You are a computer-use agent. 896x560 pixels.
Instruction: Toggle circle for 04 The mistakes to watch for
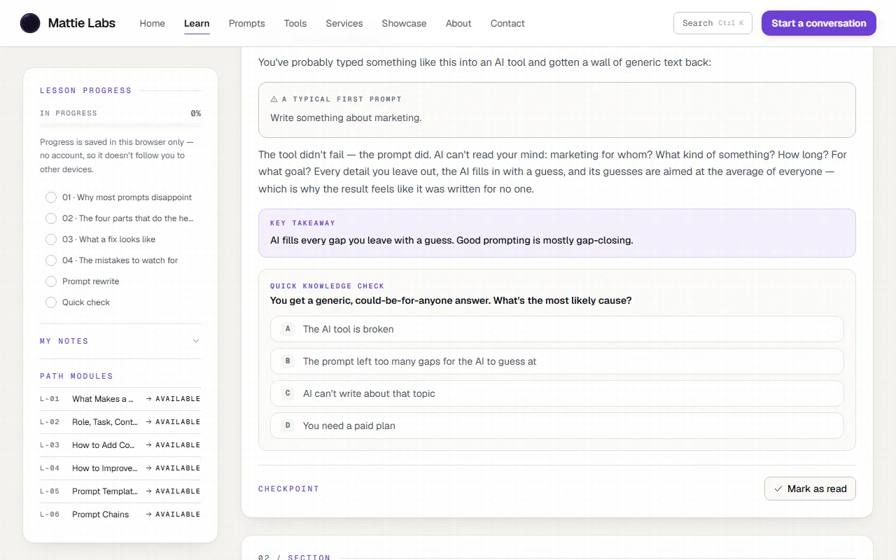click(x=51, y=260)
